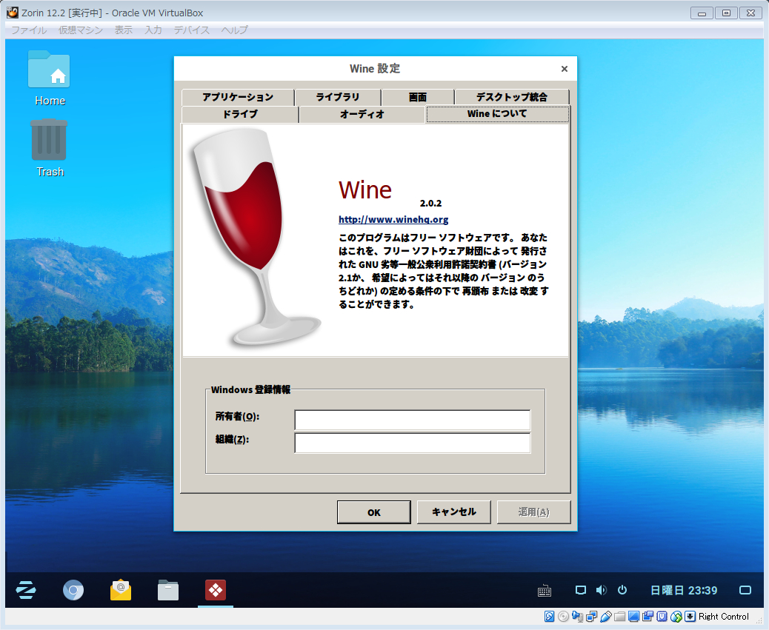Click the hard disk icon in VirtualBox status bar
This screenshot has width=769, height=630.
549,617
